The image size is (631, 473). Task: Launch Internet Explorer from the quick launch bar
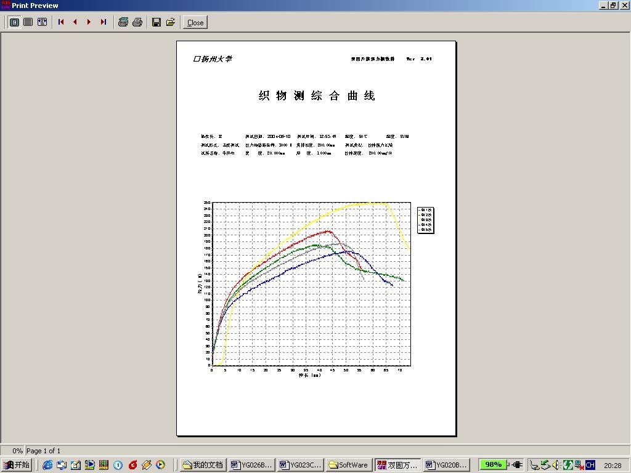pyautogui.click(x=47, y=465)
